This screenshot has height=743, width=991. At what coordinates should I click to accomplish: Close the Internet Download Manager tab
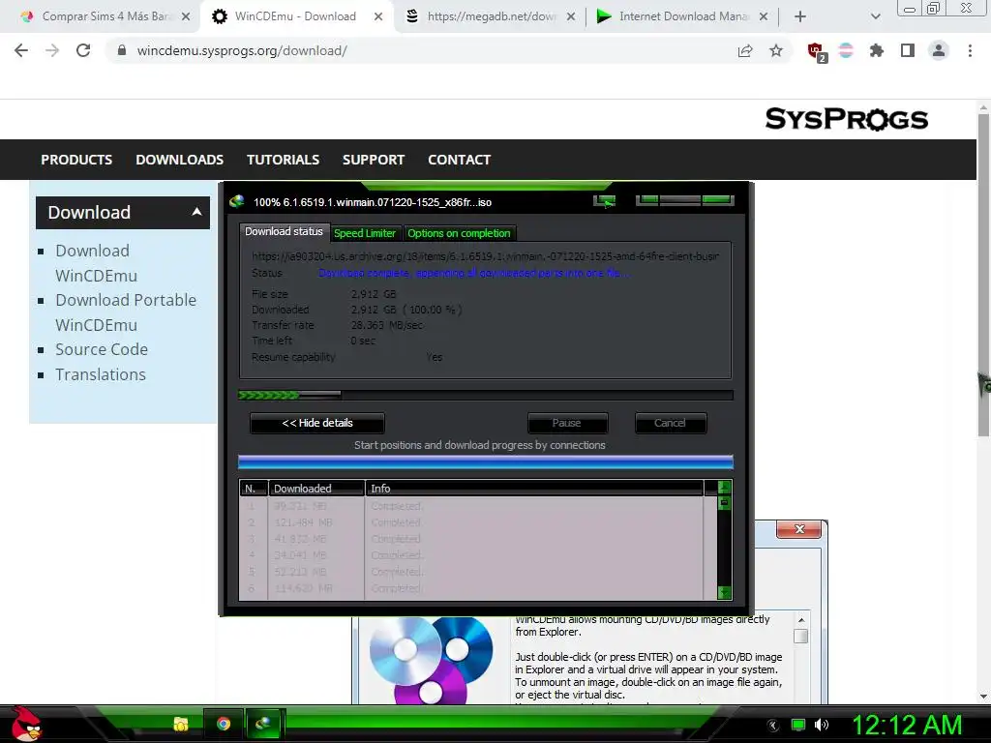click(764, 16)
